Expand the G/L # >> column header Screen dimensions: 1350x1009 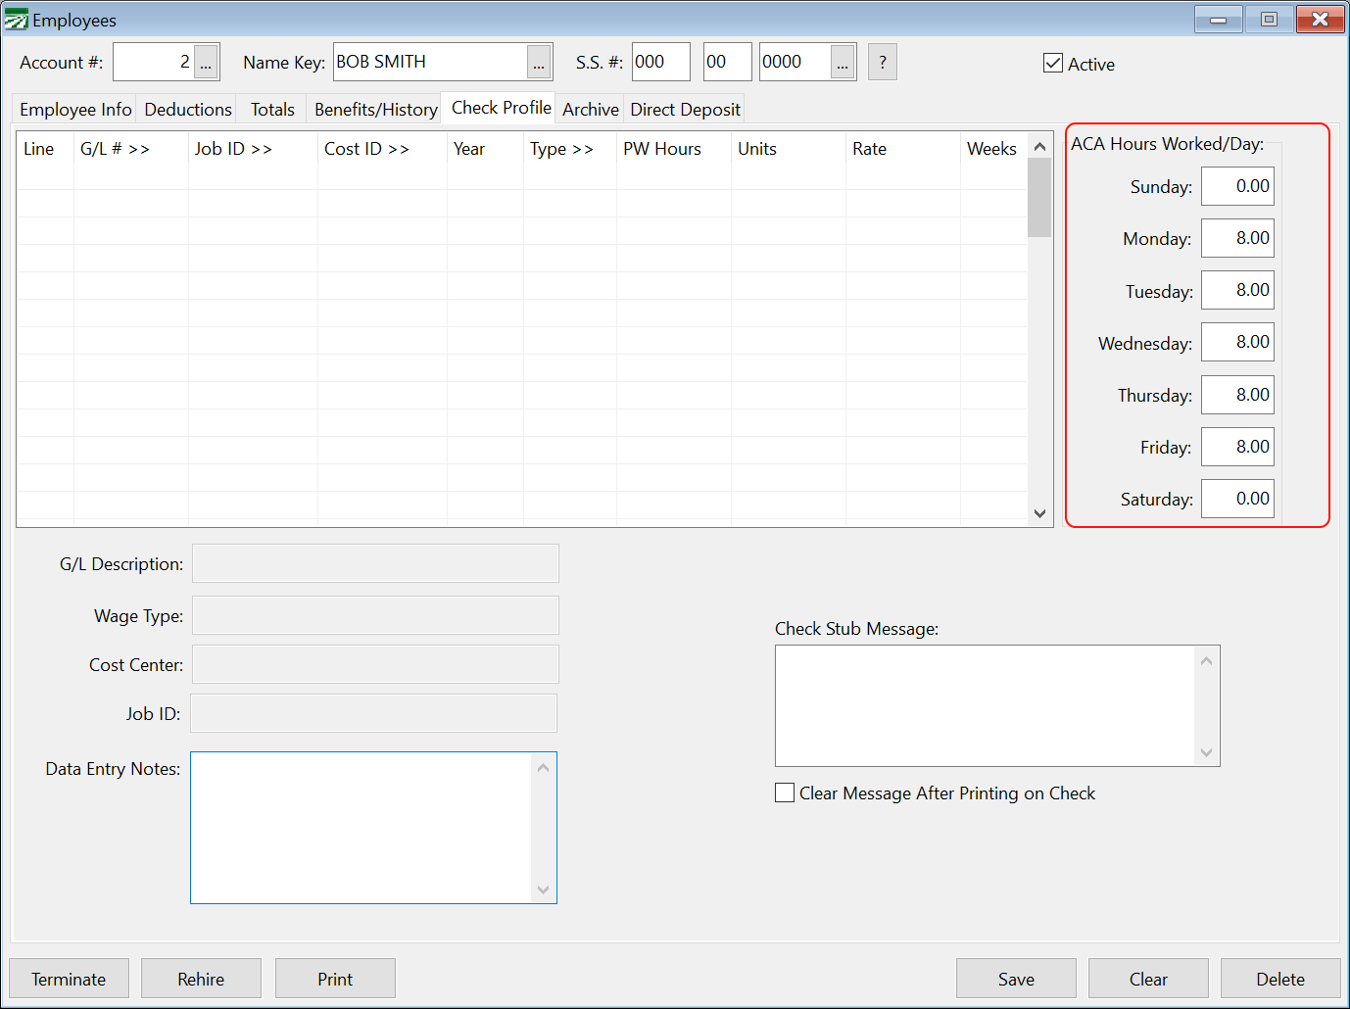(x=115, y=149)
